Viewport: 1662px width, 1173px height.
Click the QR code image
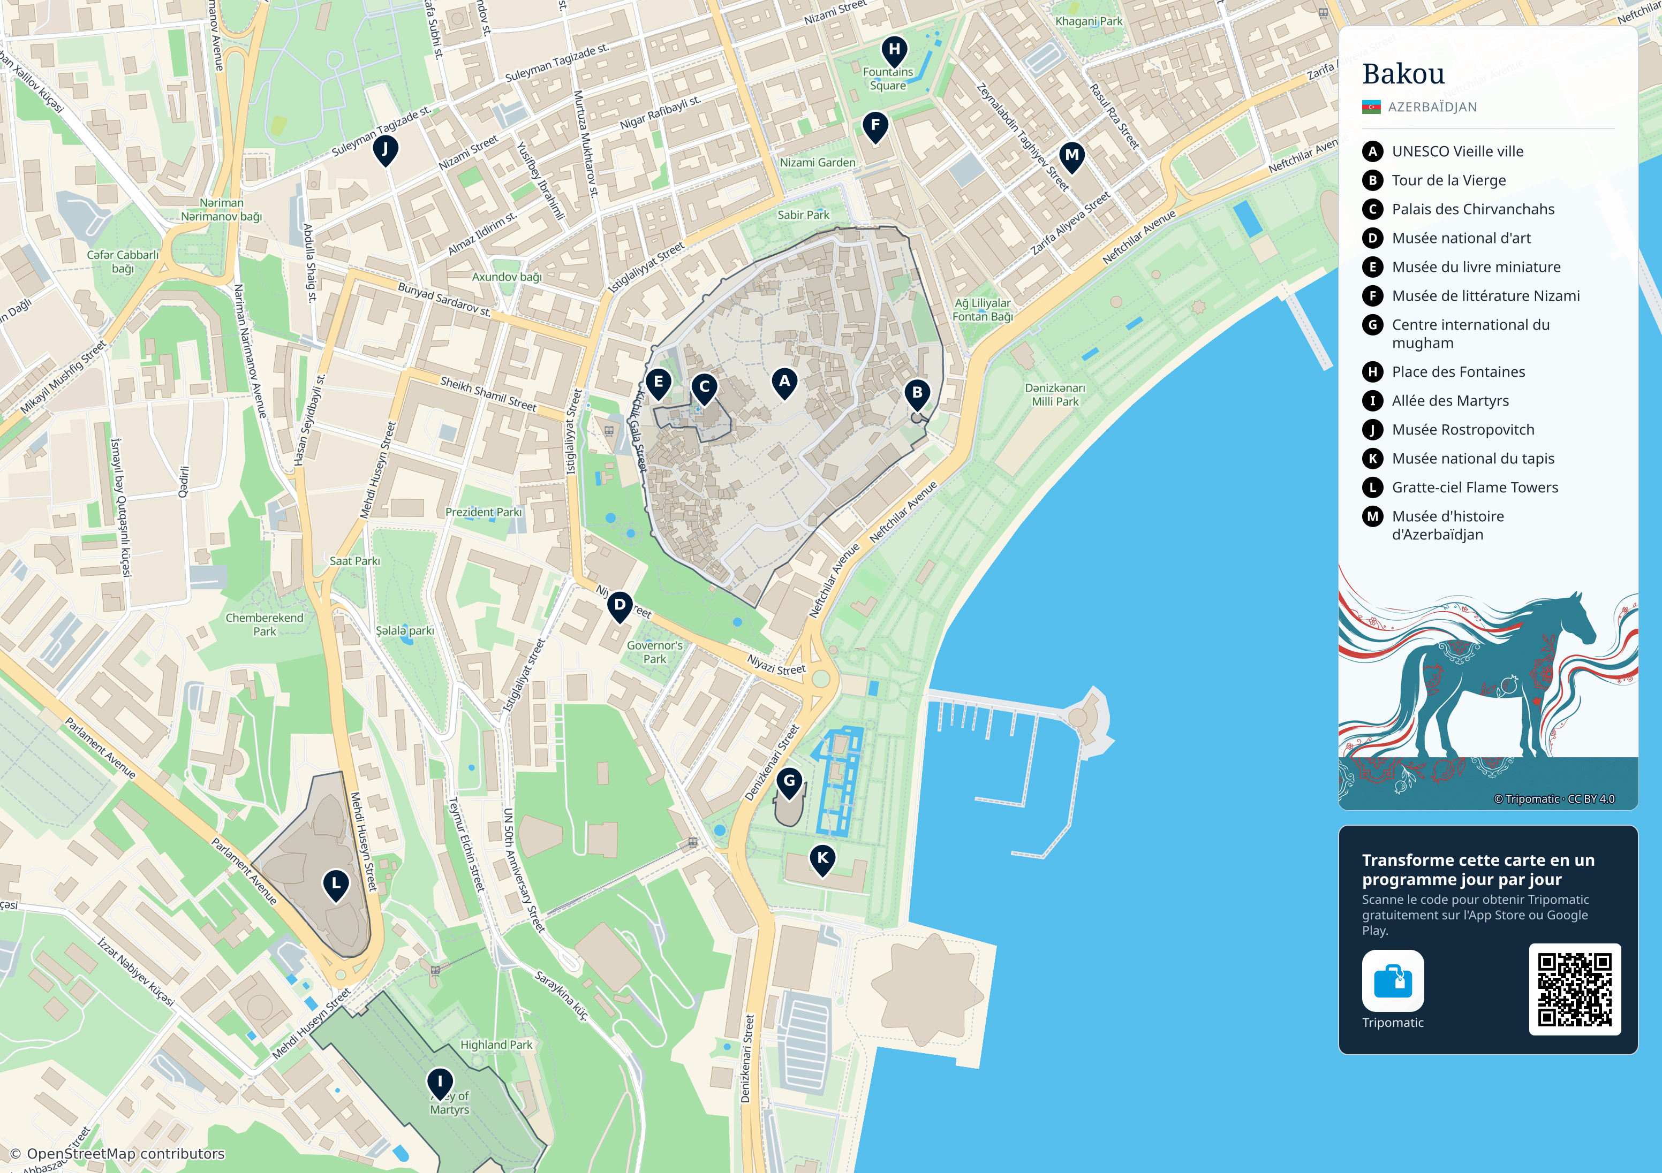1574,989
